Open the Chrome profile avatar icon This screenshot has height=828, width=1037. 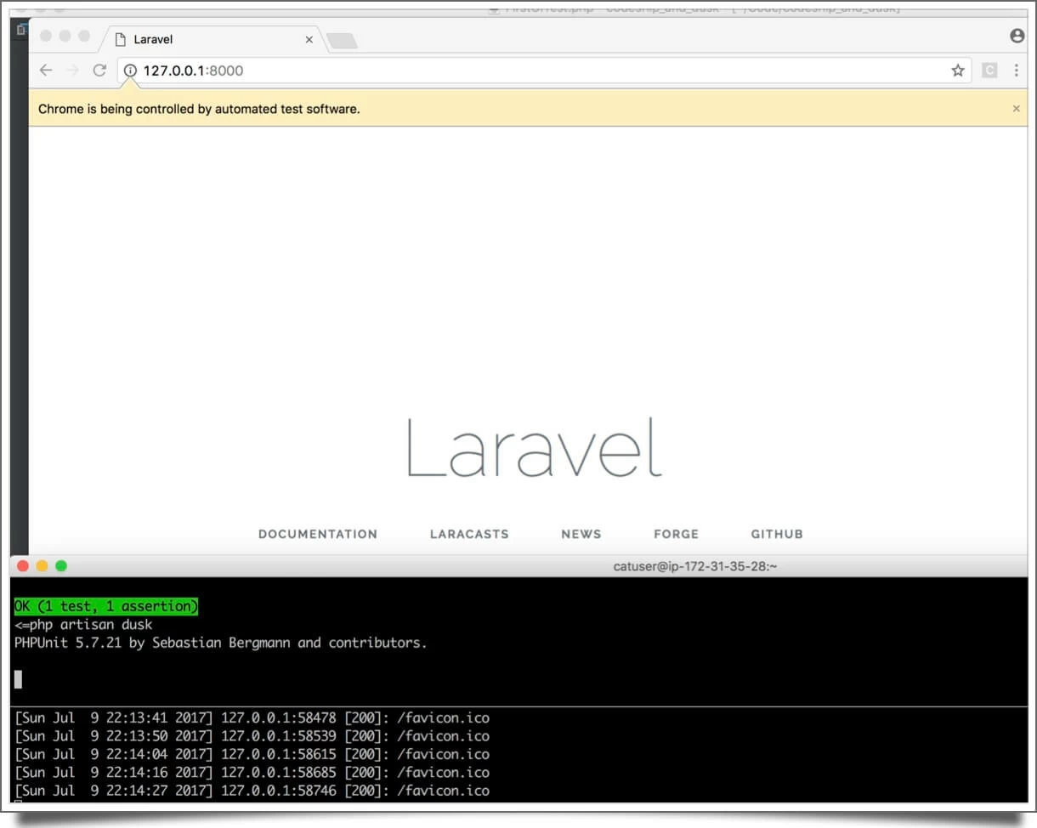(1017, 36)
